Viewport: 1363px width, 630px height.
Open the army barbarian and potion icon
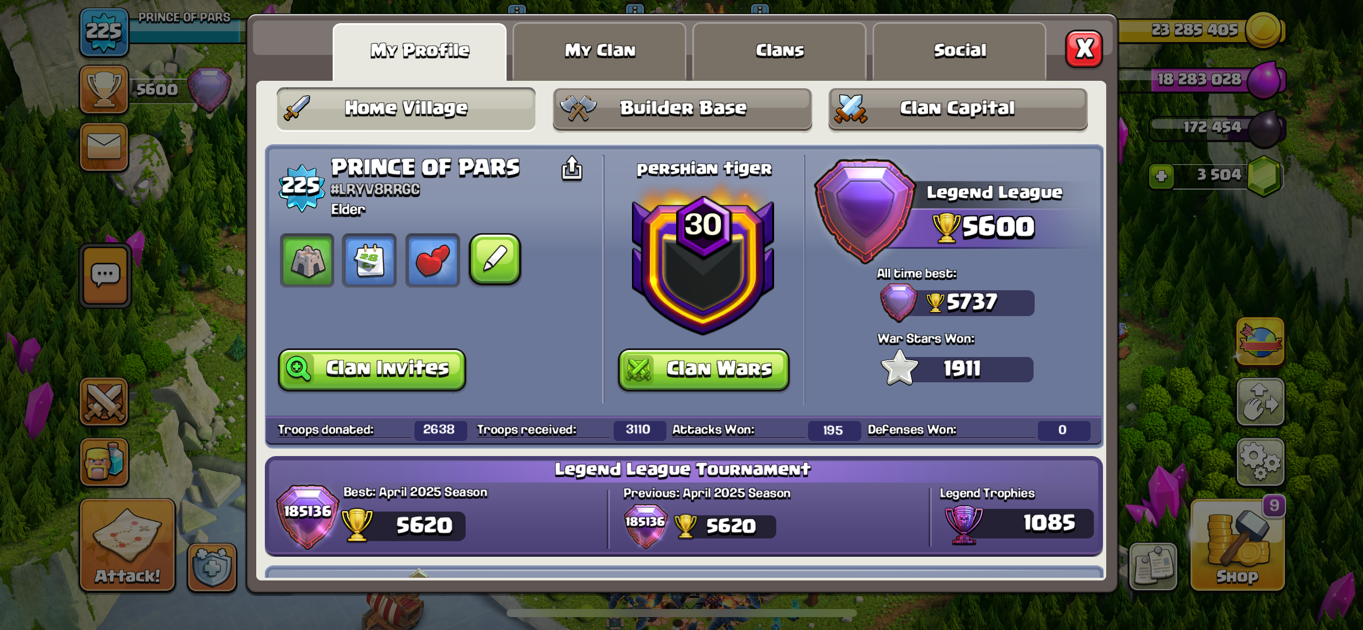pos(104,462)
